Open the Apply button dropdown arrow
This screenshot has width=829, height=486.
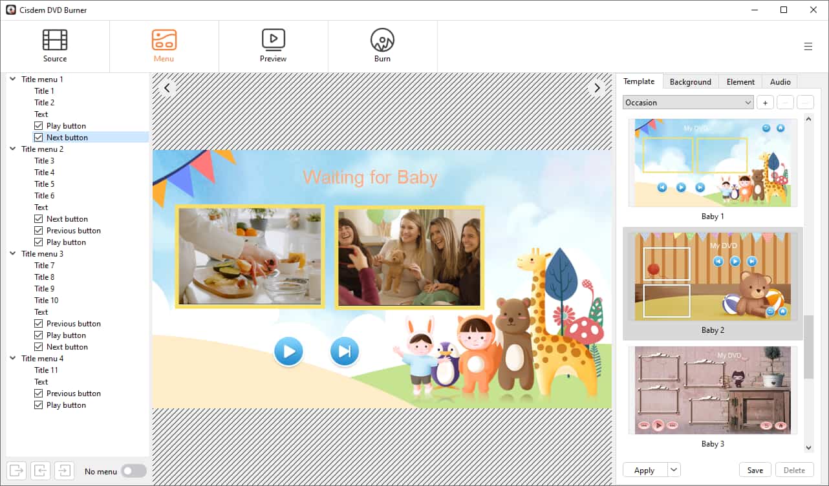(673, 470)
